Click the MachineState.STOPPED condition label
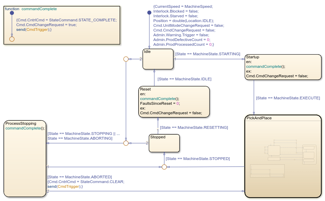This screenshot has height=201, width=325. click(x=197, y=159)
